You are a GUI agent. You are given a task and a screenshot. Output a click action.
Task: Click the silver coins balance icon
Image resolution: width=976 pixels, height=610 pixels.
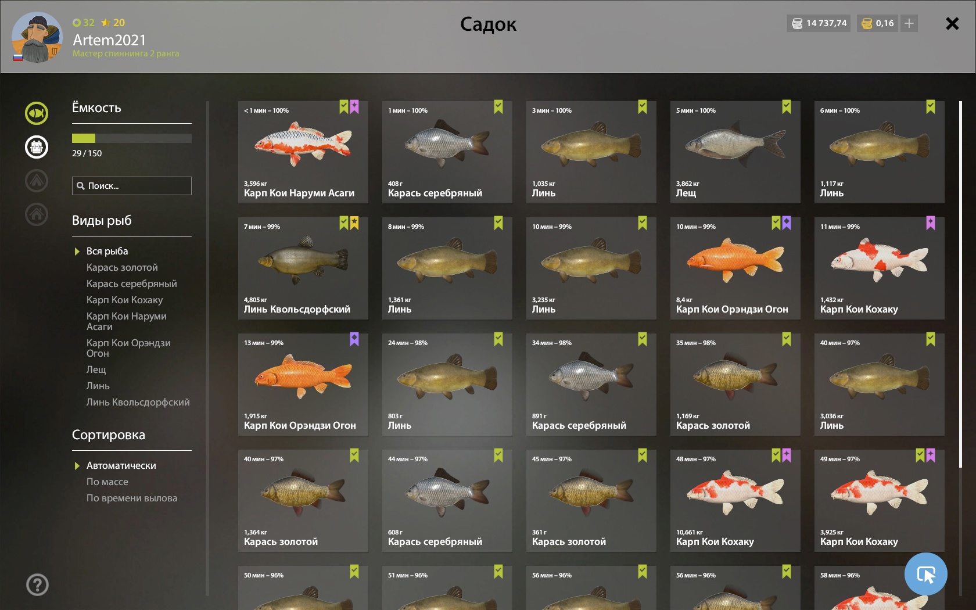coord(797,23)
